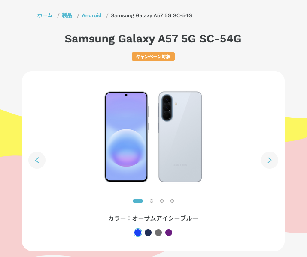
Task: Go to previous product image arrow
Action: pyautogui.click(x=37, y=160)
